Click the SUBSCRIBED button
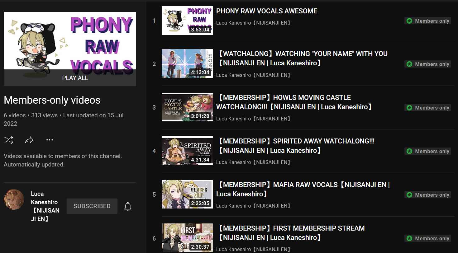 coord(92,206)
